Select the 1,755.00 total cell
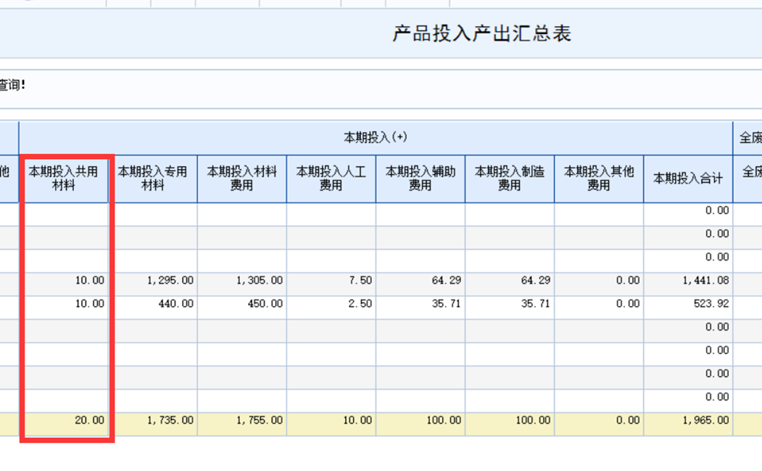The image size is (762, 471). click(x=242, y=424)
